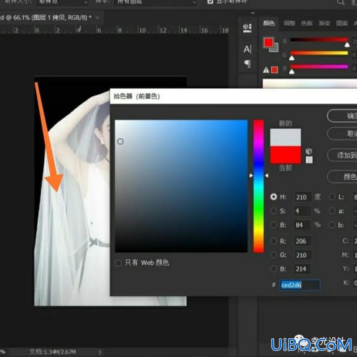
Task: Open the Character panel icon
Action: [x=247, y=49]
